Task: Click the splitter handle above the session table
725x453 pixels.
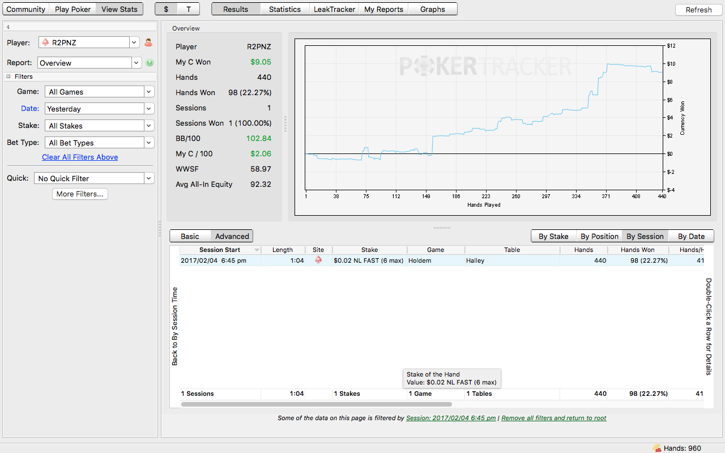Action: 442,228
